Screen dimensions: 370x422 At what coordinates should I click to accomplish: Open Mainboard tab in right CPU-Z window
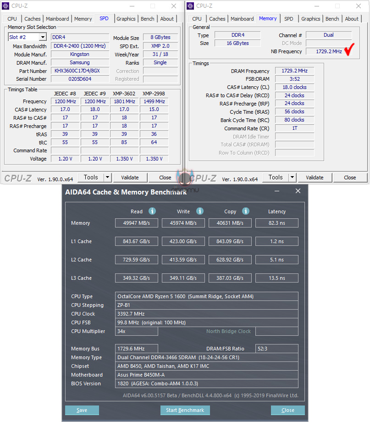tap(242, 19)
